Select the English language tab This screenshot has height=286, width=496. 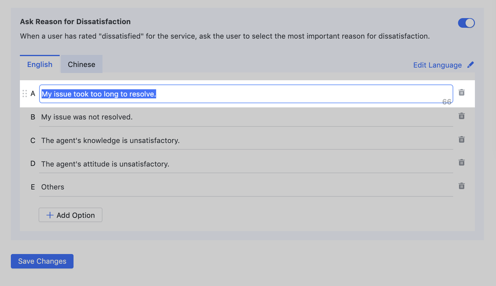pyautogui.click(x=40, y=65)
